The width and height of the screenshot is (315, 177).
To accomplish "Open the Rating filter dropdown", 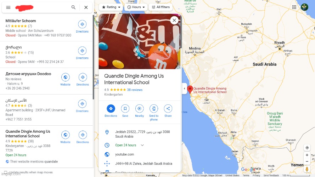I will pyautogui.click(x=111, y=7).
